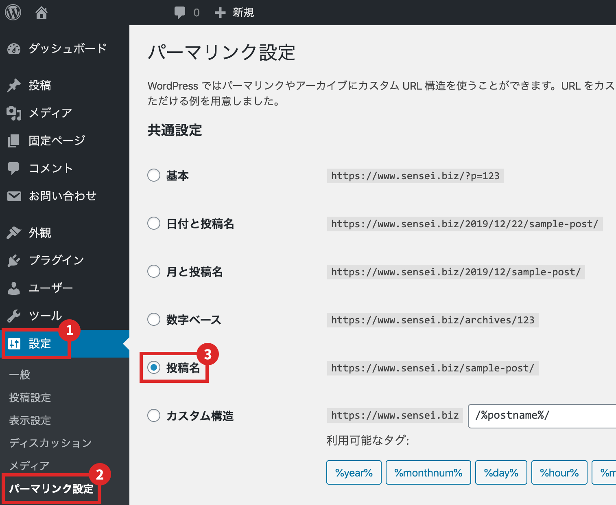616x505 pixels.
Task: Click the パーマリンク設定 page heading
Action: [x=221, y=53]
